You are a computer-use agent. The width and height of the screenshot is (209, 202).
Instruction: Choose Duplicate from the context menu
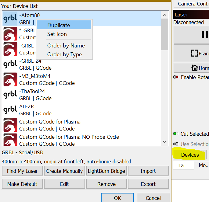point(59,25)
